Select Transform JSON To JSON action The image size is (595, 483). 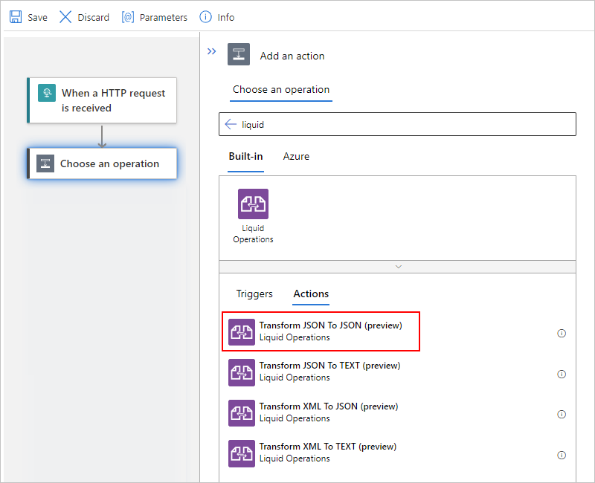pos(330,331)
